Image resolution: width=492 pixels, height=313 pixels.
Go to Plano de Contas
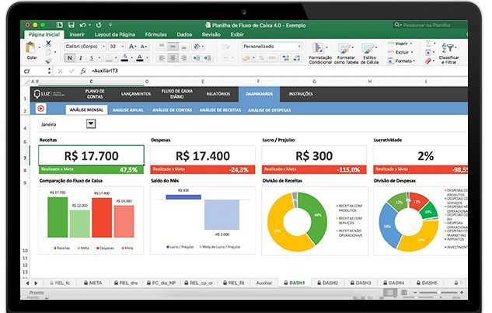[x=95, y=94]
